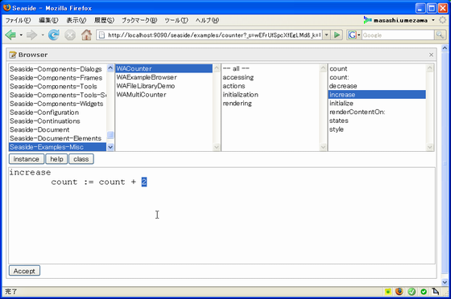Click the rightmost status bar icon
Image resolution: width=451 pixels, height=299 pixels.
435,292
